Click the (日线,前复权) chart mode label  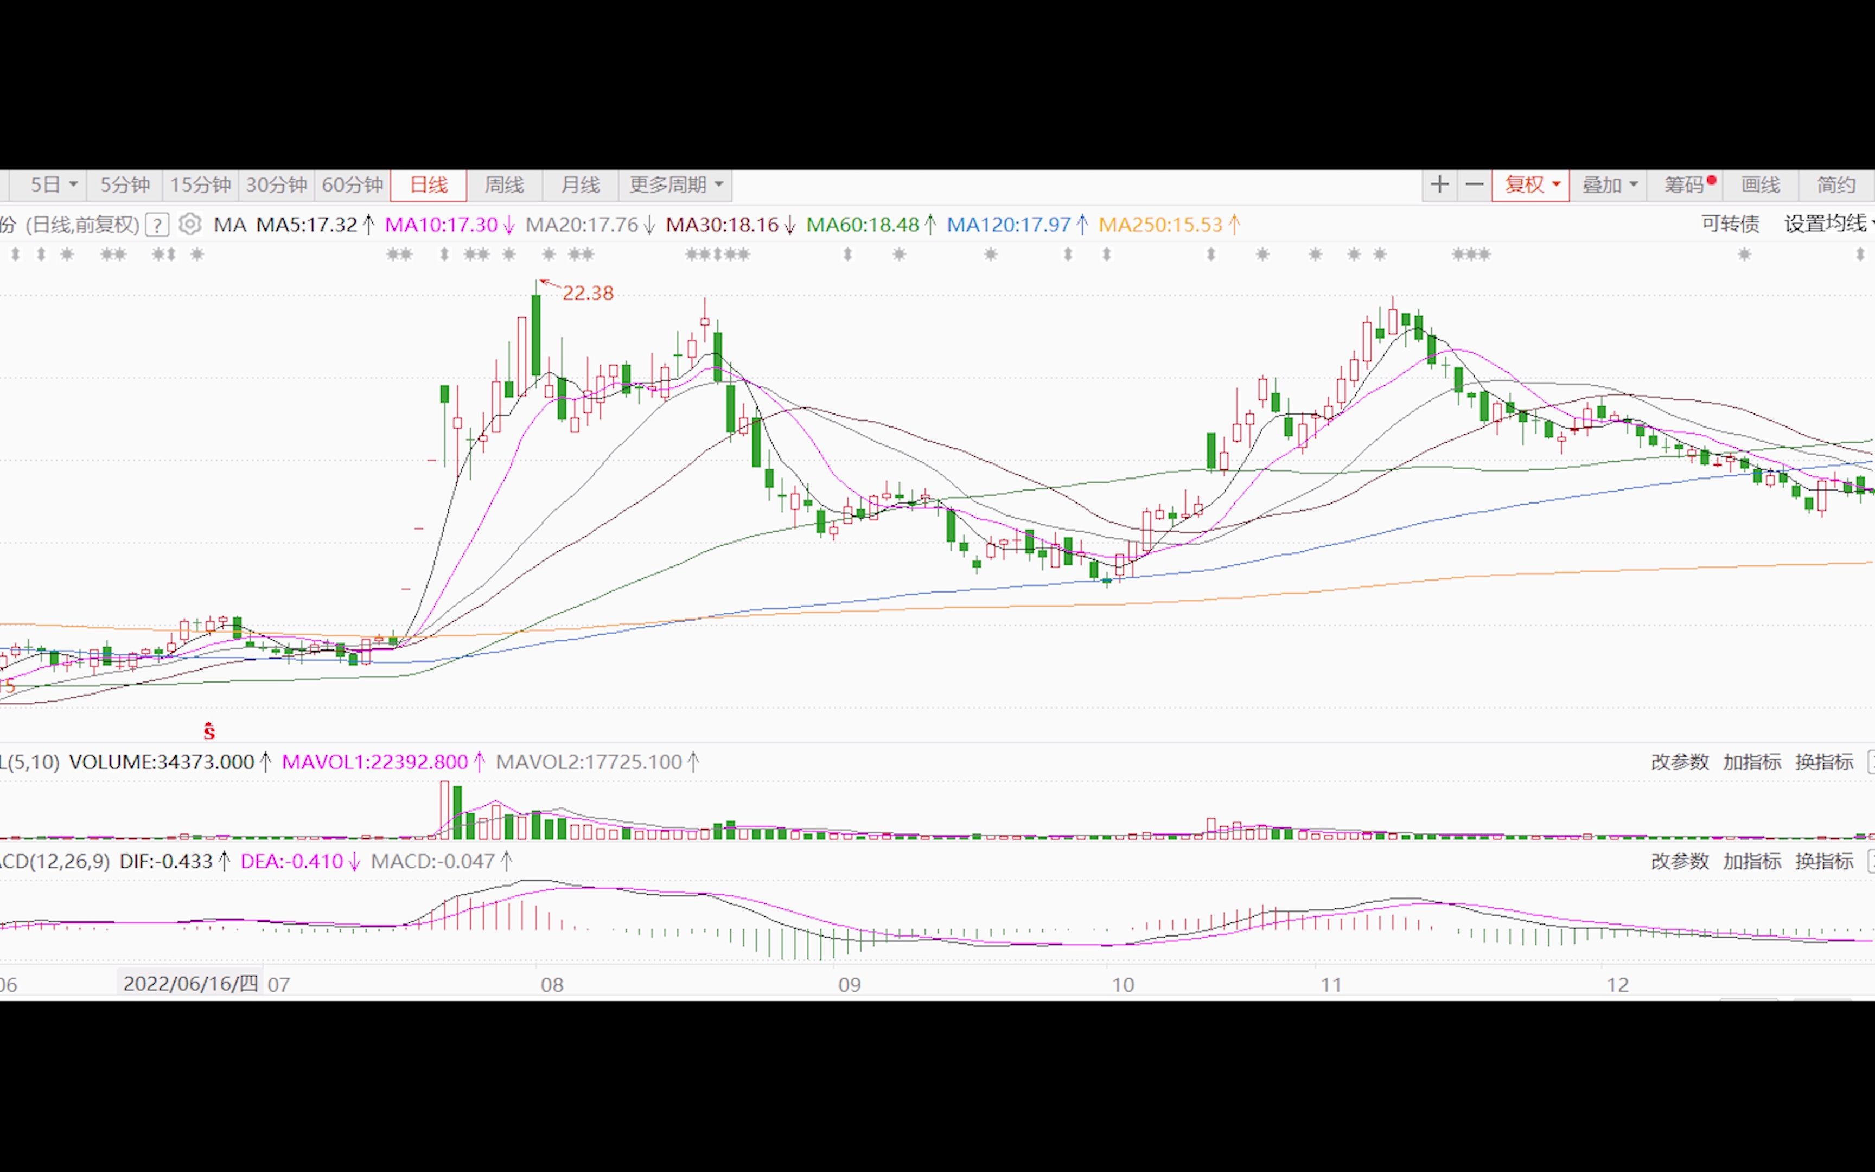pyautogui.click(x=82, y=225)
